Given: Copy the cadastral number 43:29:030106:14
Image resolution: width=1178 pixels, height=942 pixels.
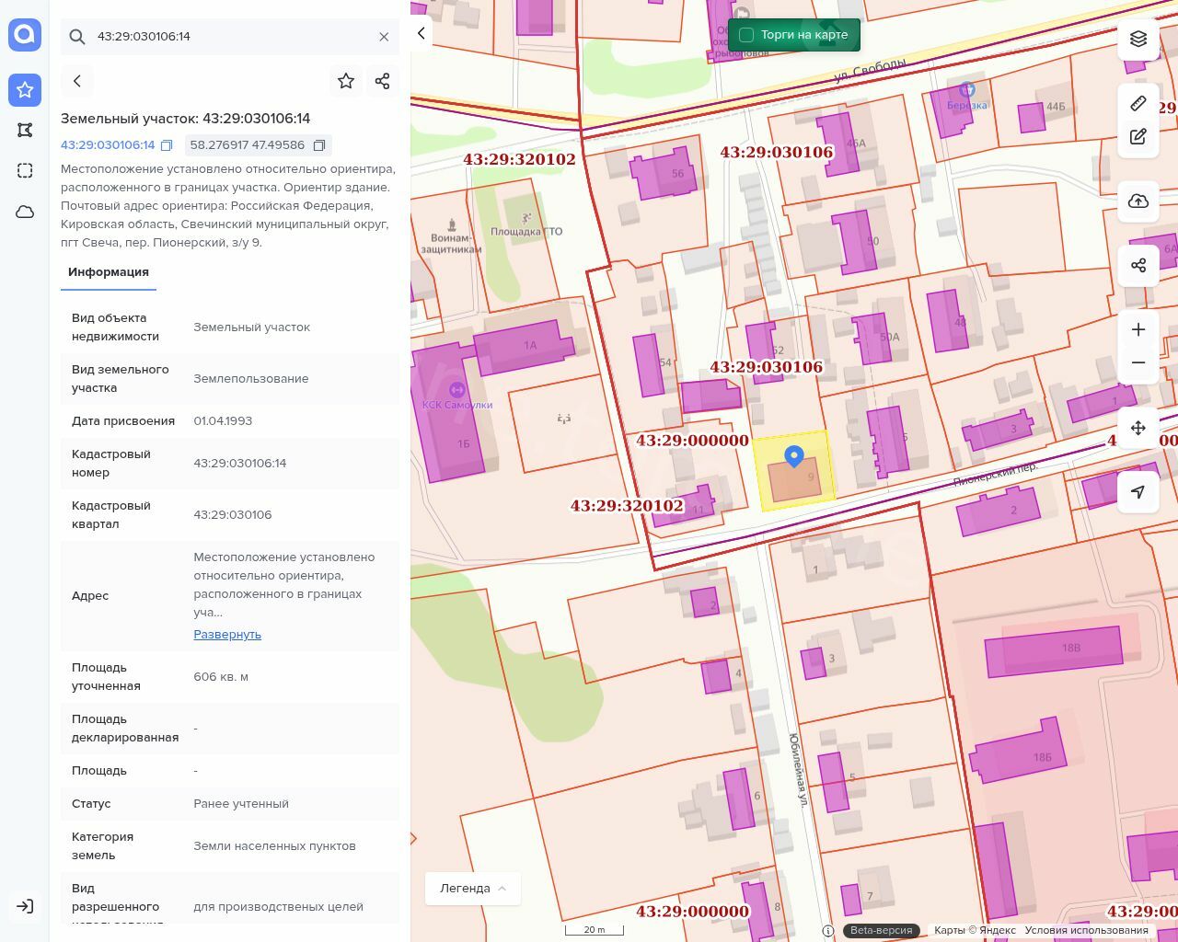Looking at the screenshot, I should (x=167, y=145).
